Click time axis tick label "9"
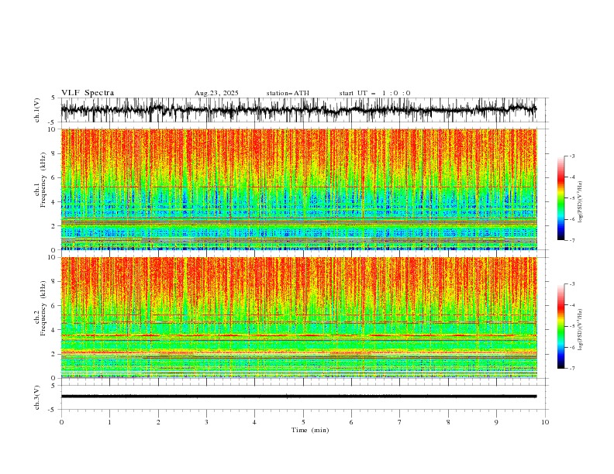This screenshot has width=614, height=474. (x=496, y=422)
